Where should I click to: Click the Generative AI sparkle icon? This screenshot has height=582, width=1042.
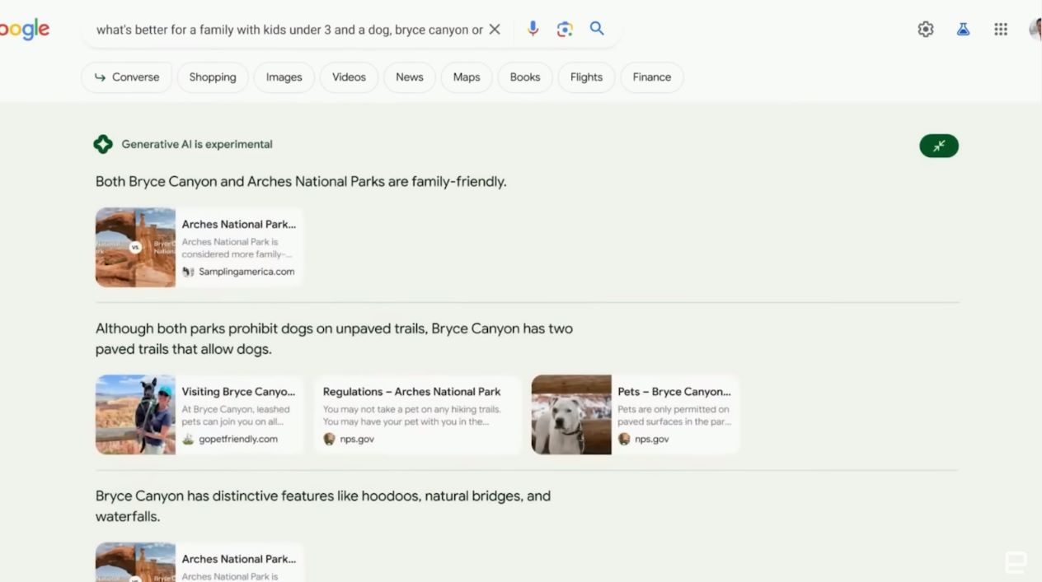point(103,144)
